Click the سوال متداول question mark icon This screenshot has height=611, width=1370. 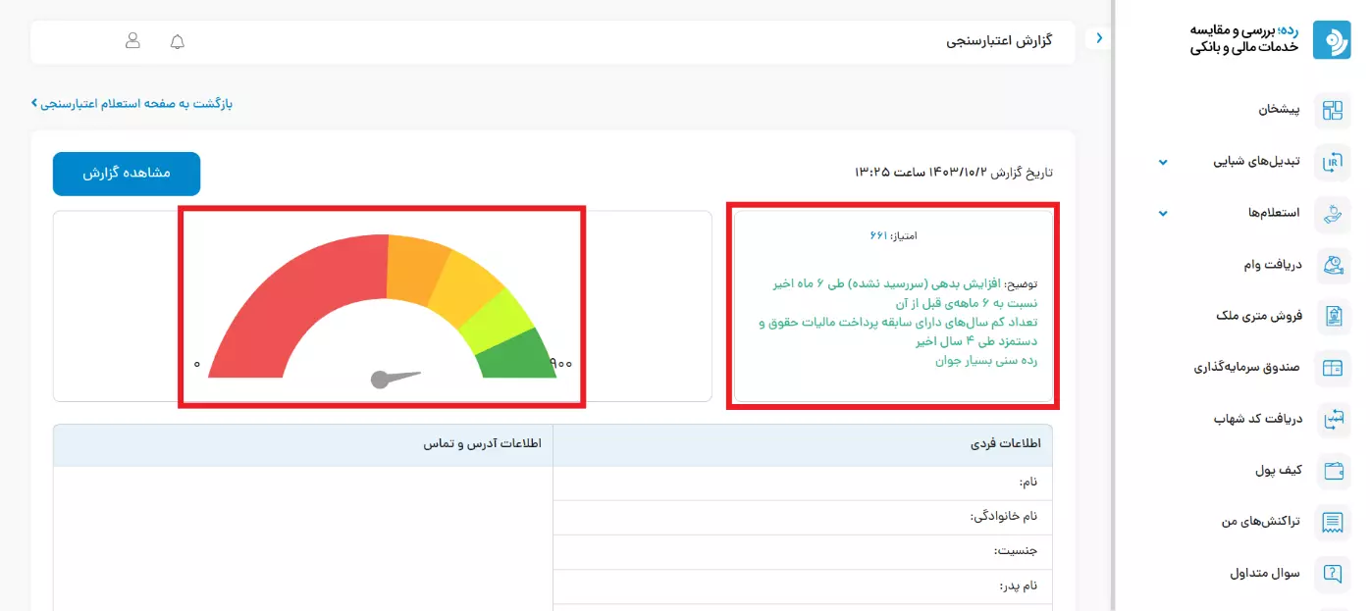pyautogui.click(x=1332, y=573)
